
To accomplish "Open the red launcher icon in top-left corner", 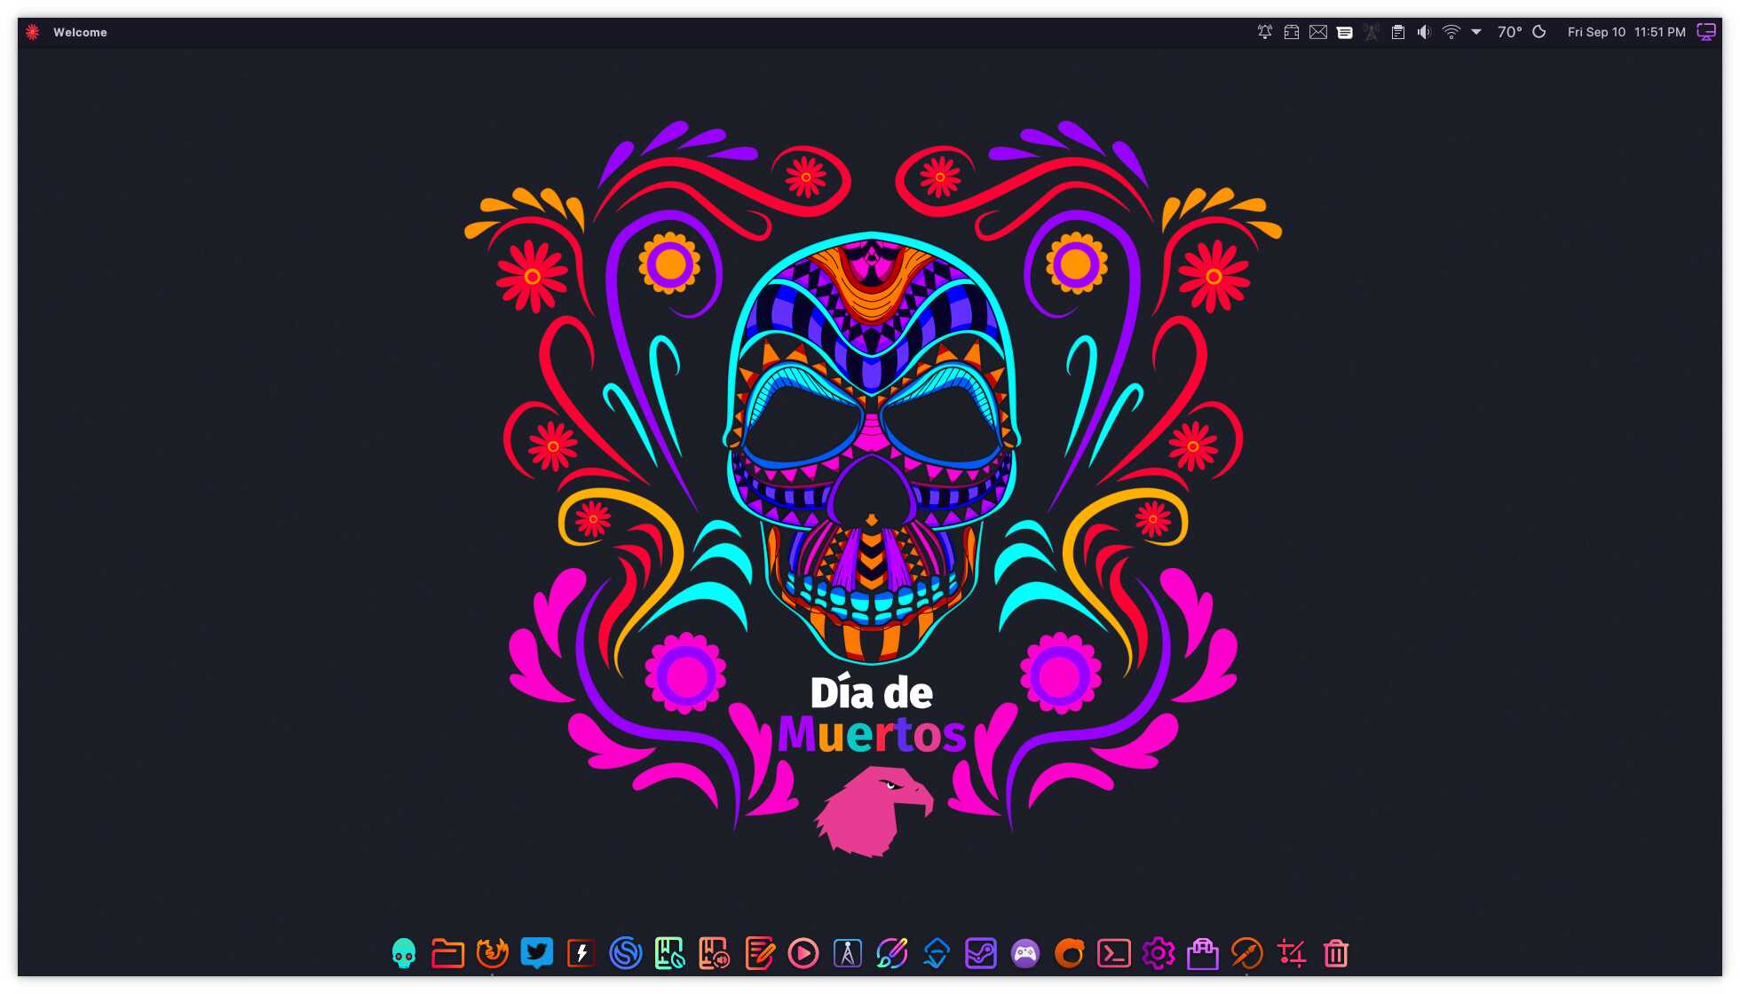I will tap(33, 32).
